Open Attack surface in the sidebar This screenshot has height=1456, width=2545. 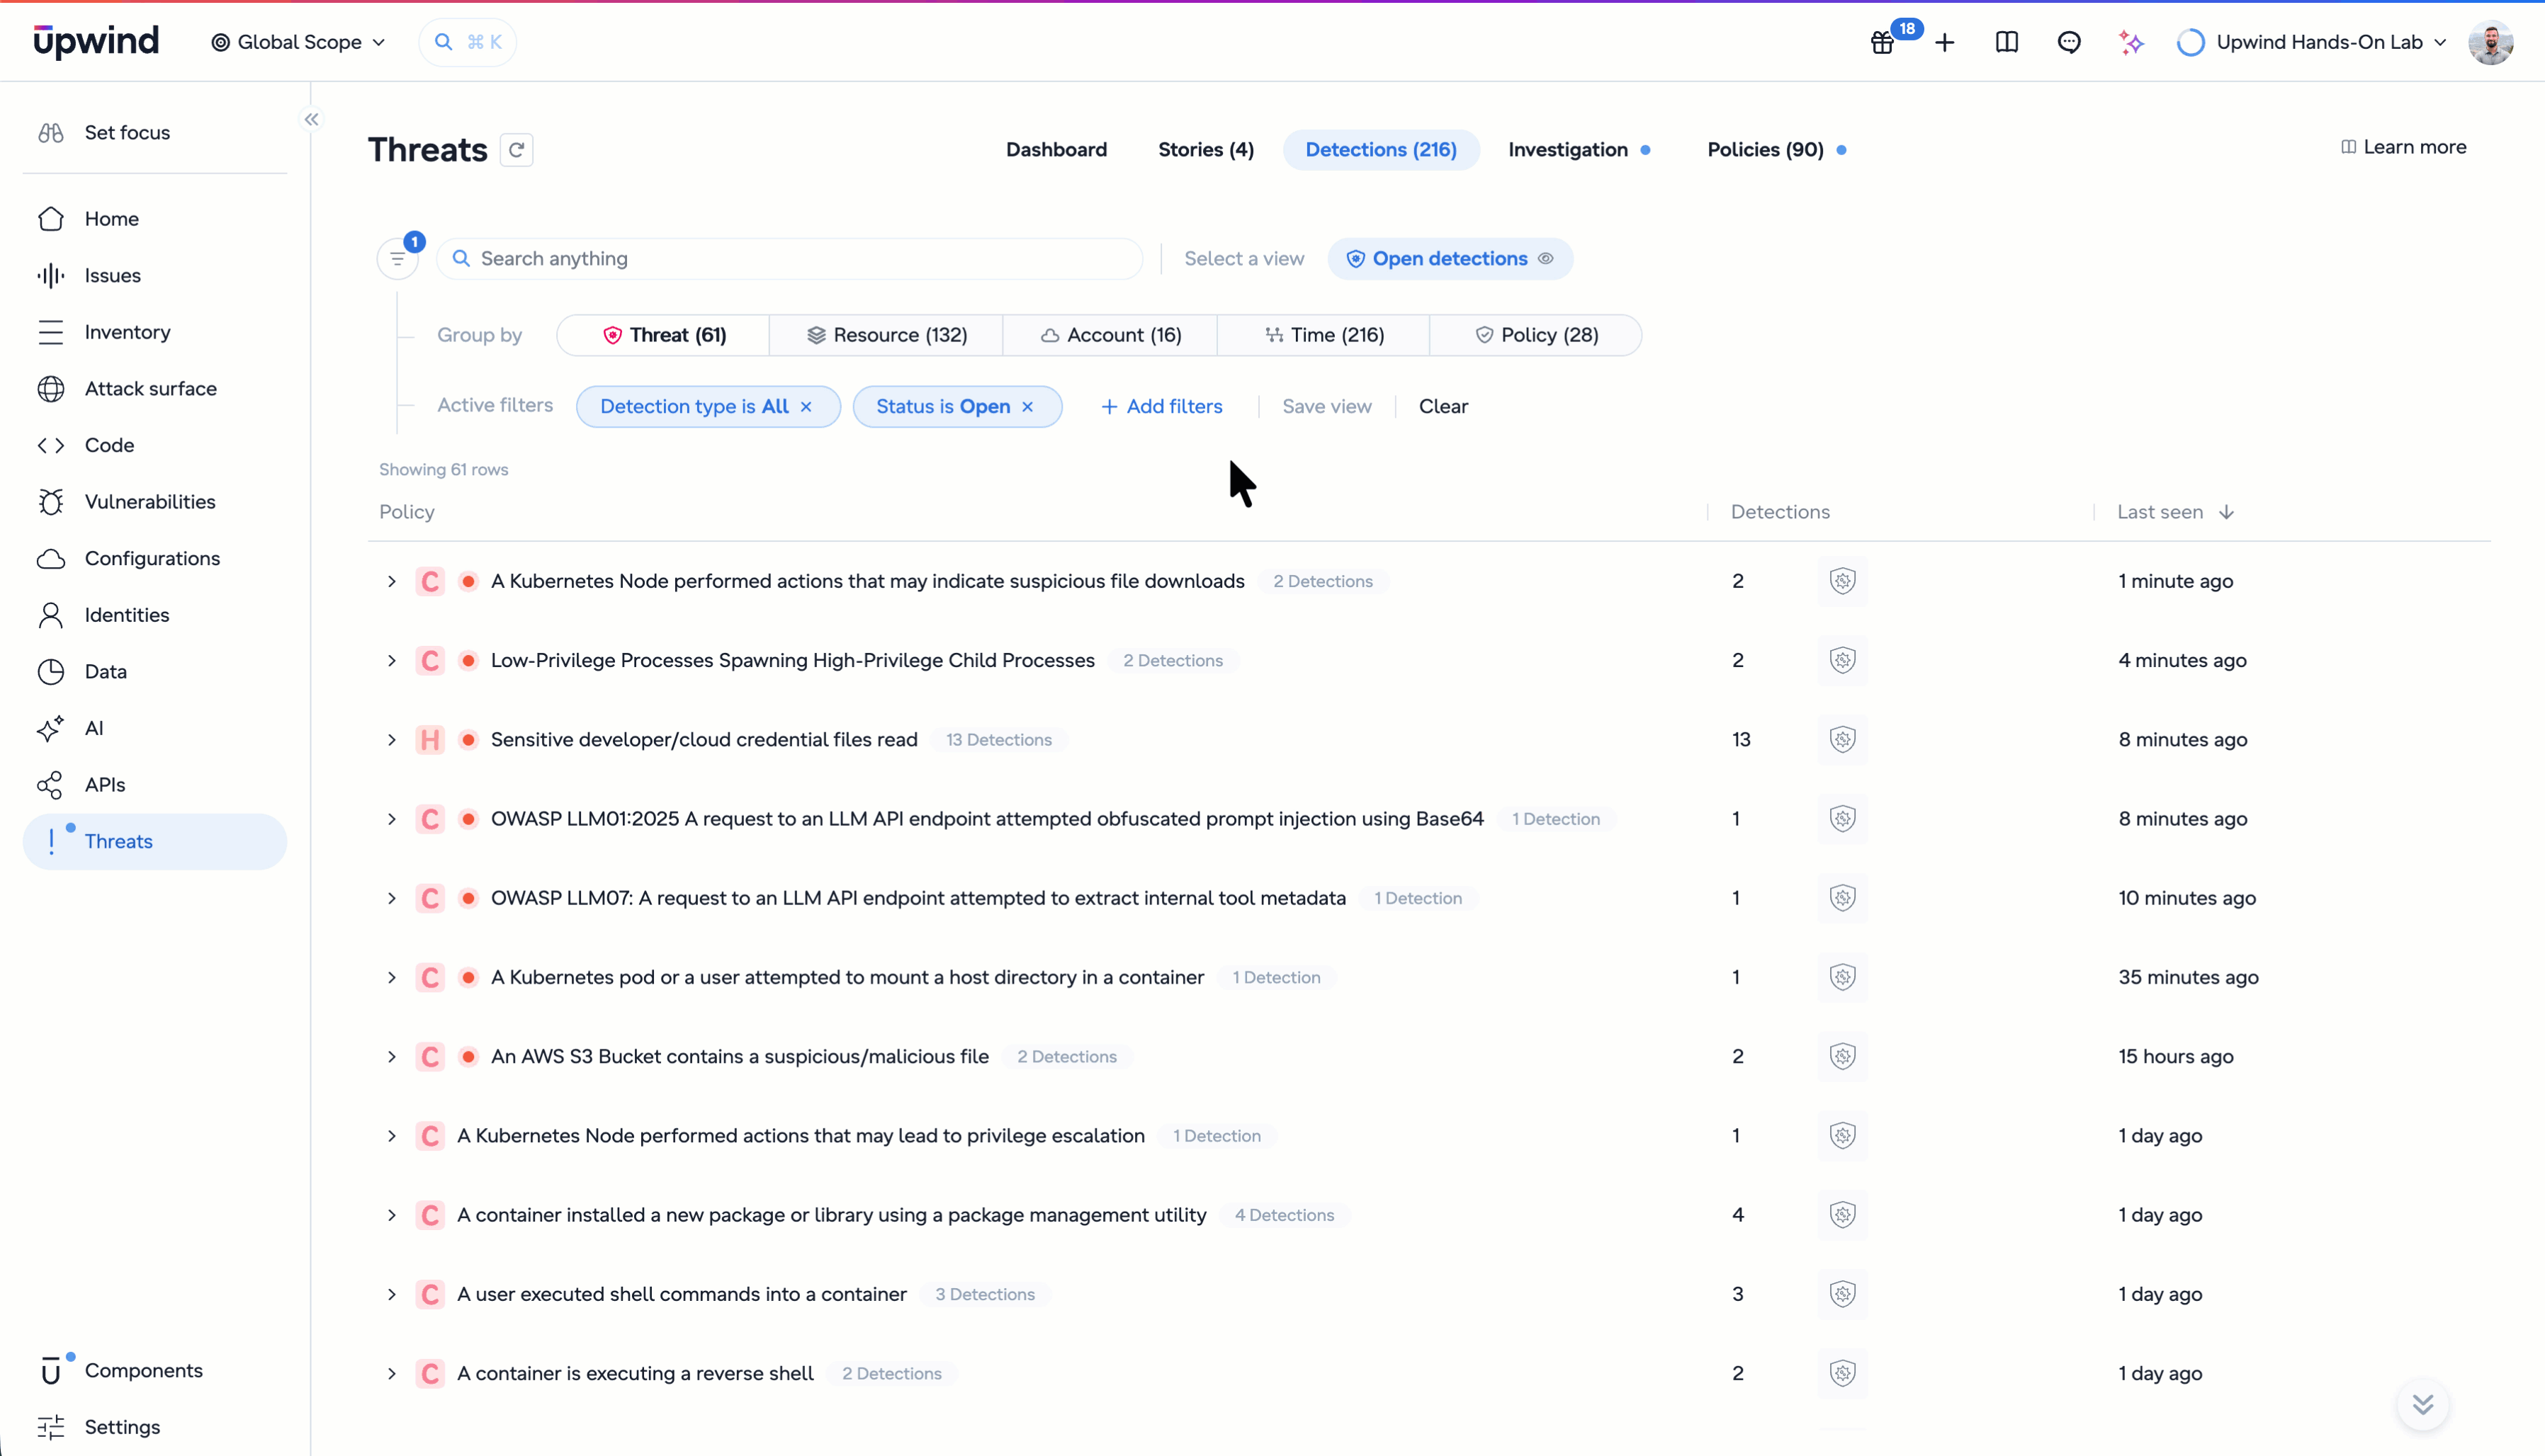pos(155,389)
